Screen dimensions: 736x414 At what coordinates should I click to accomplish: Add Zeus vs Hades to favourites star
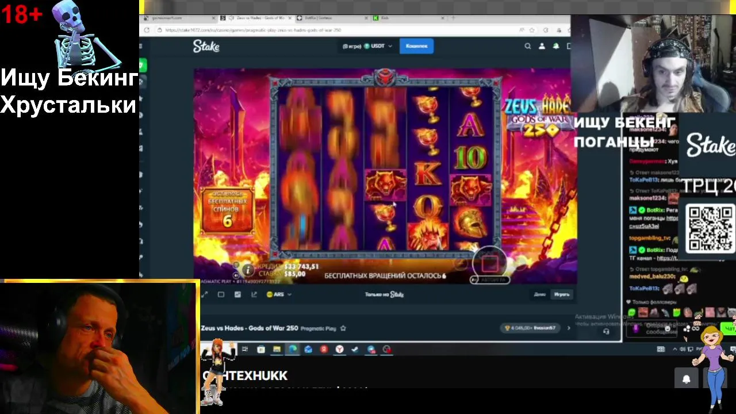(343, 328)
